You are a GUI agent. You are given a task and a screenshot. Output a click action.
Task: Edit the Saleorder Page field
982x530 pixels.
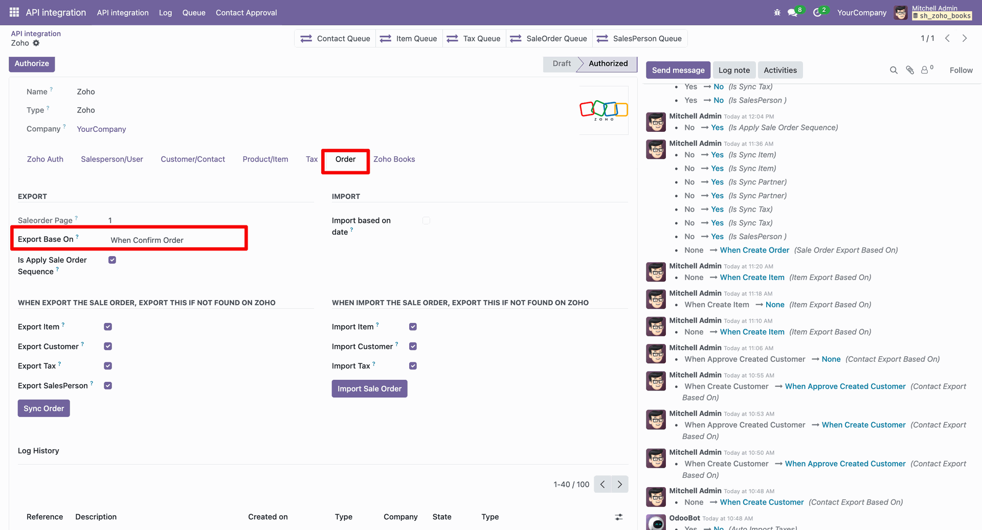click(x=110, y=220)
